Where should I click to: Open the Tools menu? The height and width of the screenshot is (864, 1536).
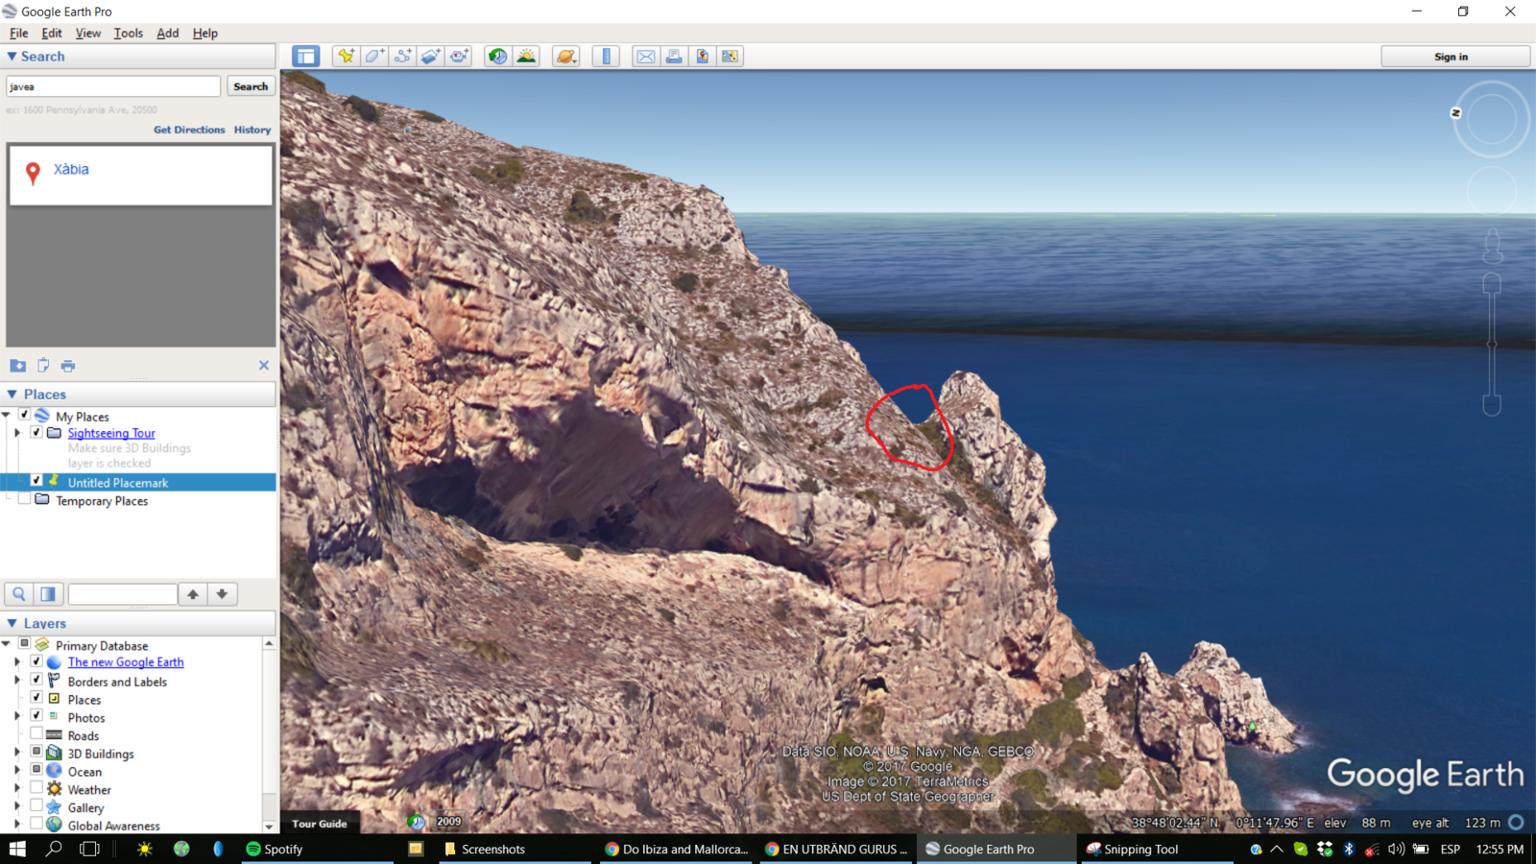[x=128, y=33]
